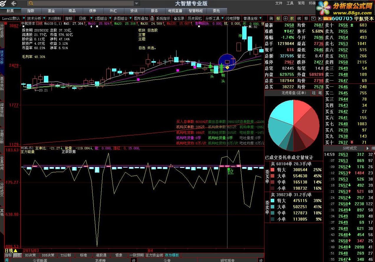Viewport: 375px width, 262px height.
Task: Expand the 2图组合 dropdown arrow
Action: point(110,18)
